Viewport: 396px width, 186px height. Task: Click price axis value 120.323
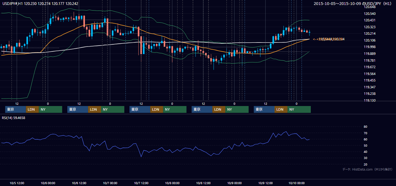coord(370,27)
